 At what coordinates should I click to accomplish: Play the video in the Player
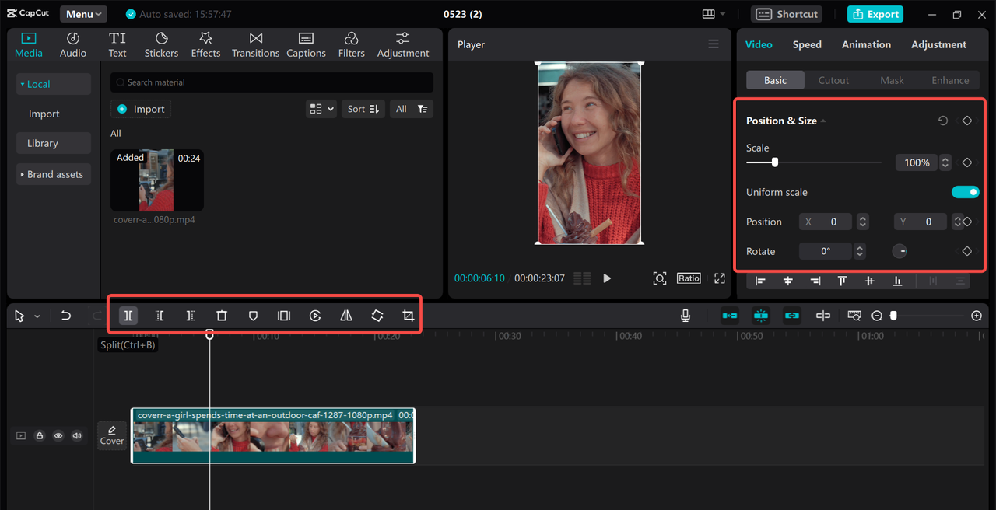(x=607, y=278)
